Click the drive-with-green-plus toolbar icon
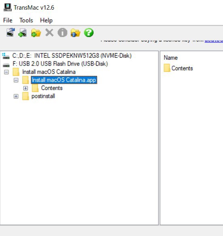This screenshot has height=236, width=223. (23, 33)
